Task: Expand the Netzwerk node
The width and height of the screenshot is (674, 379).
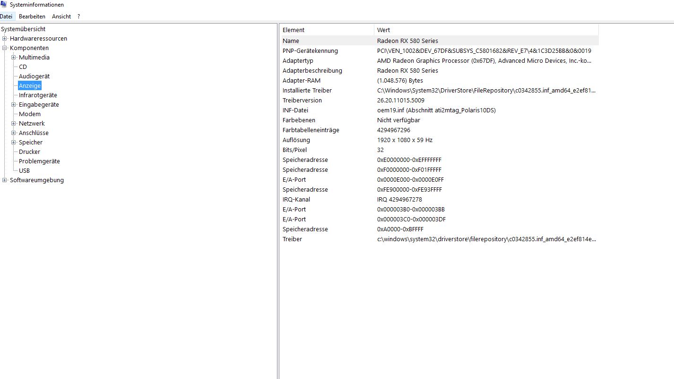Action: 14,124
